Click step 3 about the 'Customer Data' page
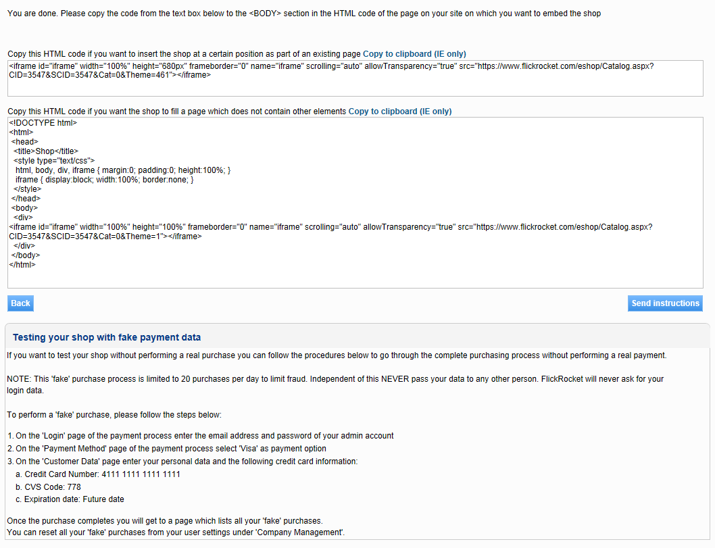Screen dimensions: 715x548 [182, 462]
